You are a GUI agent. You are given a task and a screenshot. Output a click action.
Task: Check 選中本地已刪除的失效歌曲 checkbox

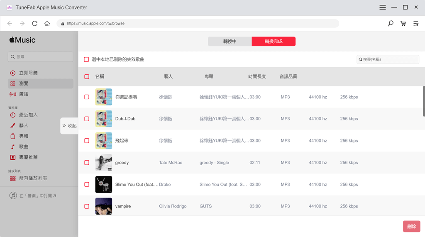86,59
